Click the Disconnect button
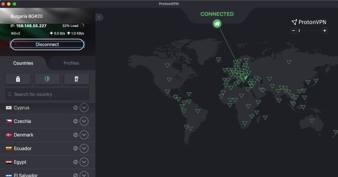338x177 pixels. click(47, 44)
